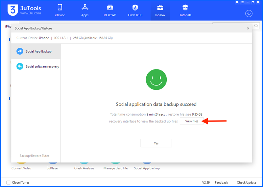Click the 'iOS 13.3.1' text
Viewport: 263px width, 187px height.
tap(61, 38)
